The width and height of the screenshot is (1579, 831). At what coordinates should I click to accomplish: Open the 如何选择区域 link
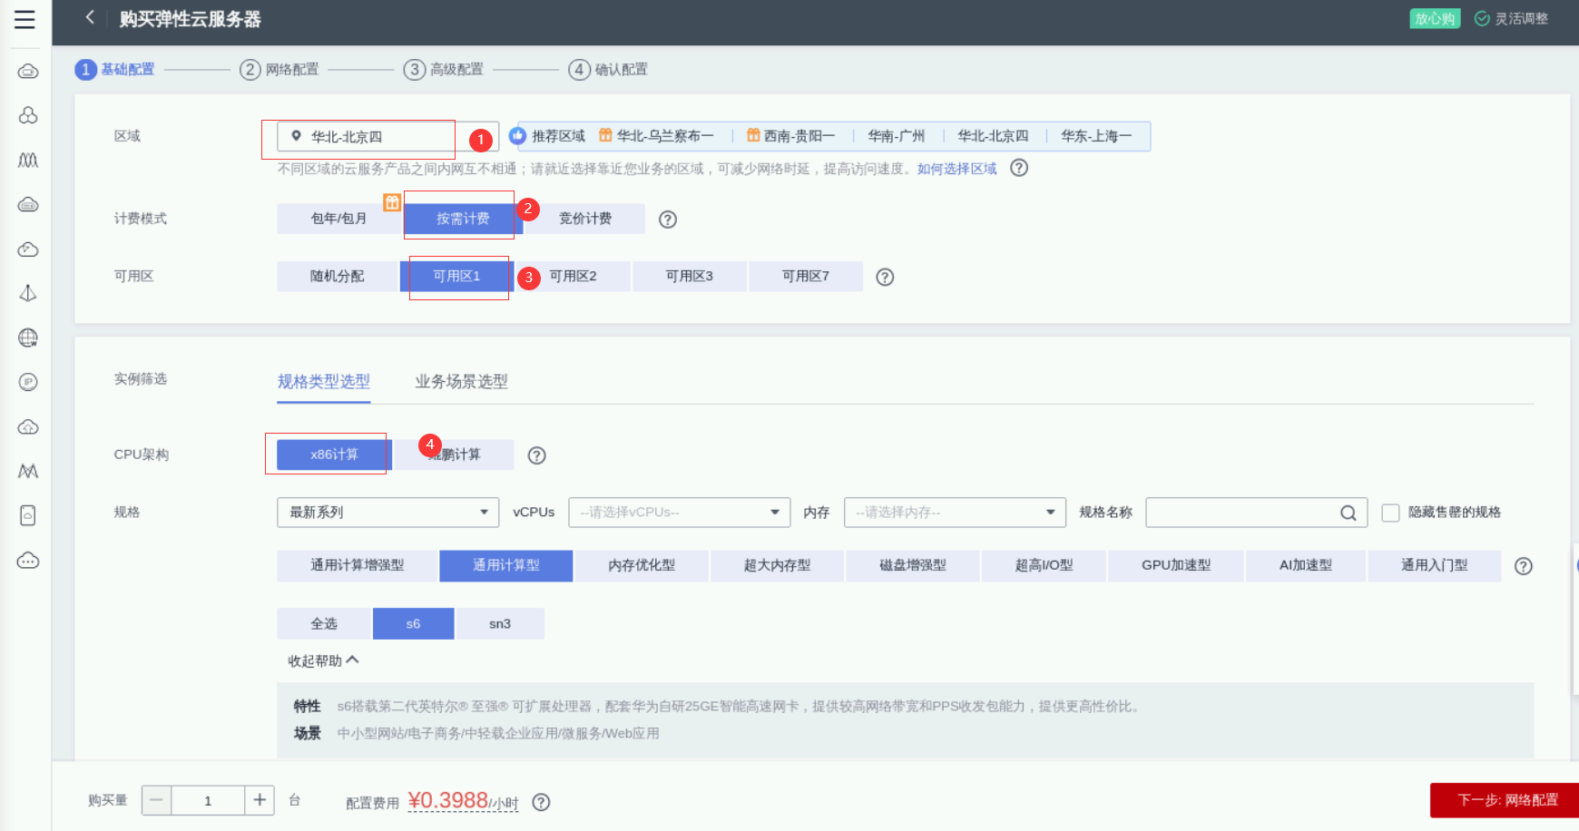coord(956,169)
